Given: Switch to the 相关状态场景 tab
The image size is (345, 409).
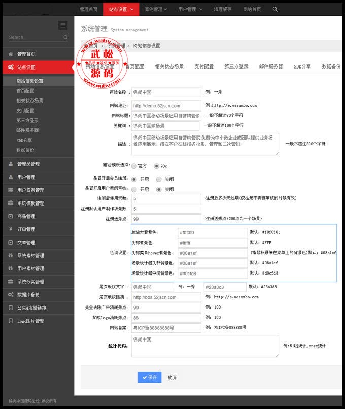Looking at the screenshot, I should [169, 66].
